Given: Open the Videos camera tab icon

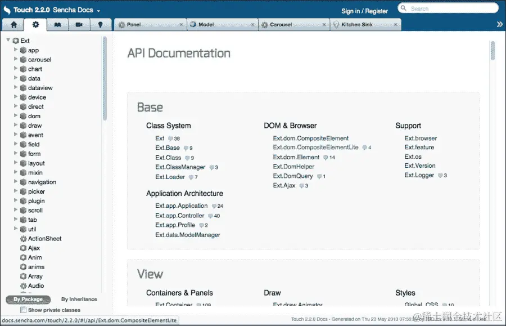Looking at the screenshot, I should click(x=79, y=25).
